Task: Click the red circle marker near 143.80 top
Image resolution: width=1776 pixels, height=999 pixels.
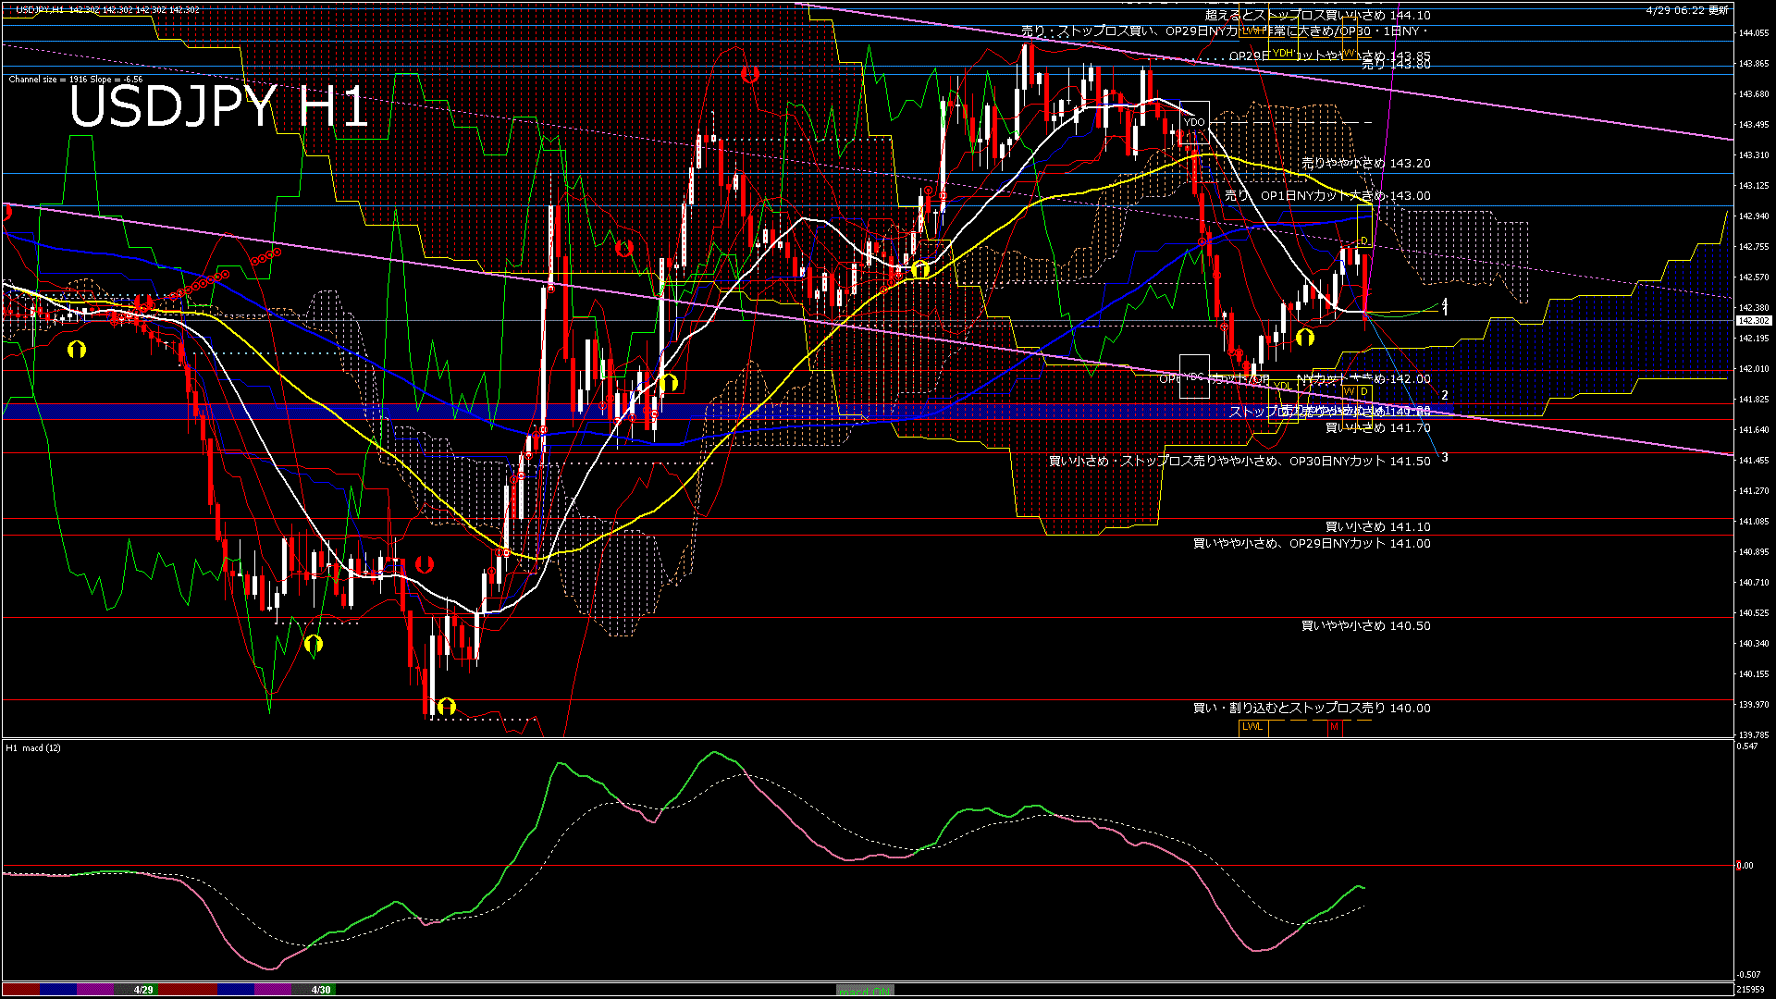Action: (x=749, y=74)
